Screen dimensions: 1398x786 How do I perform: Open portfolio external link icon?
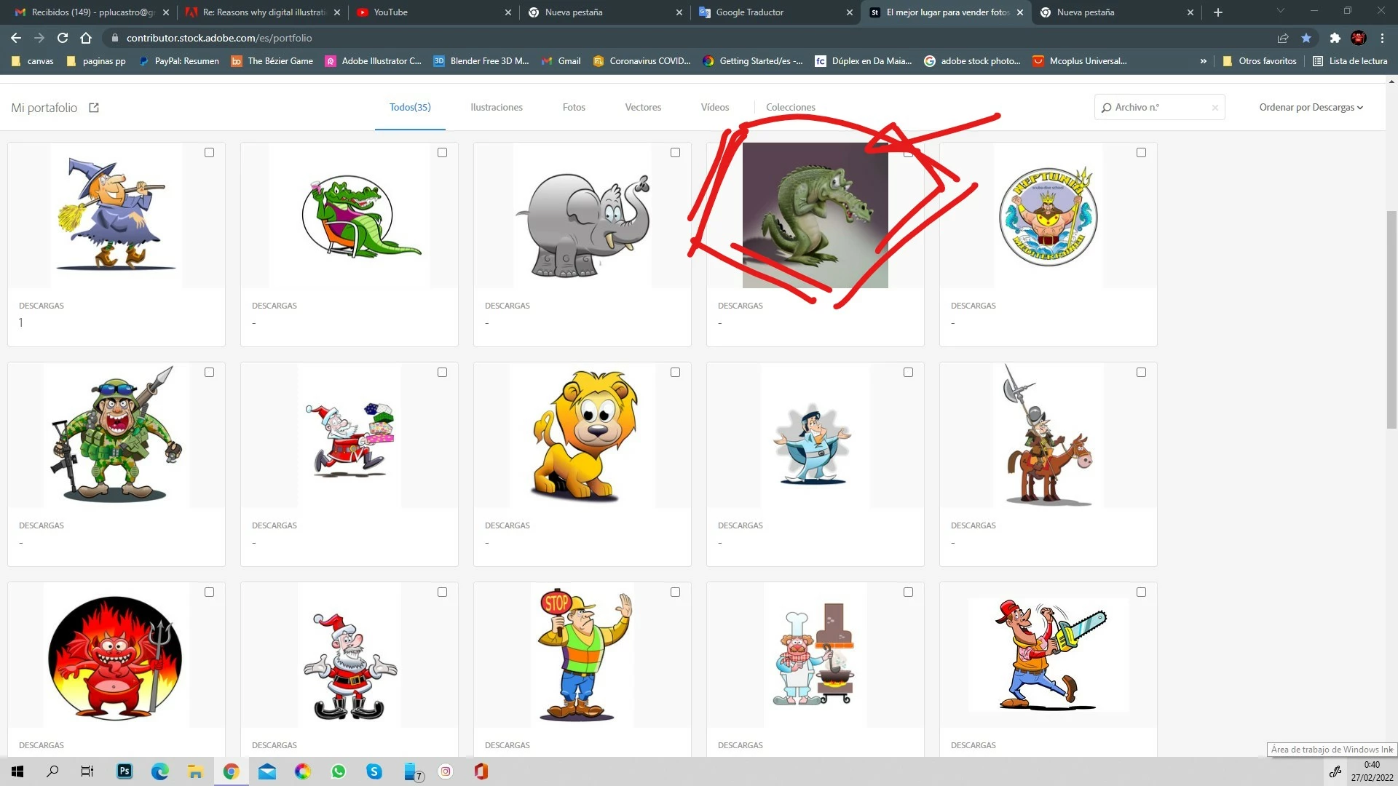click(x=94, y=108)
